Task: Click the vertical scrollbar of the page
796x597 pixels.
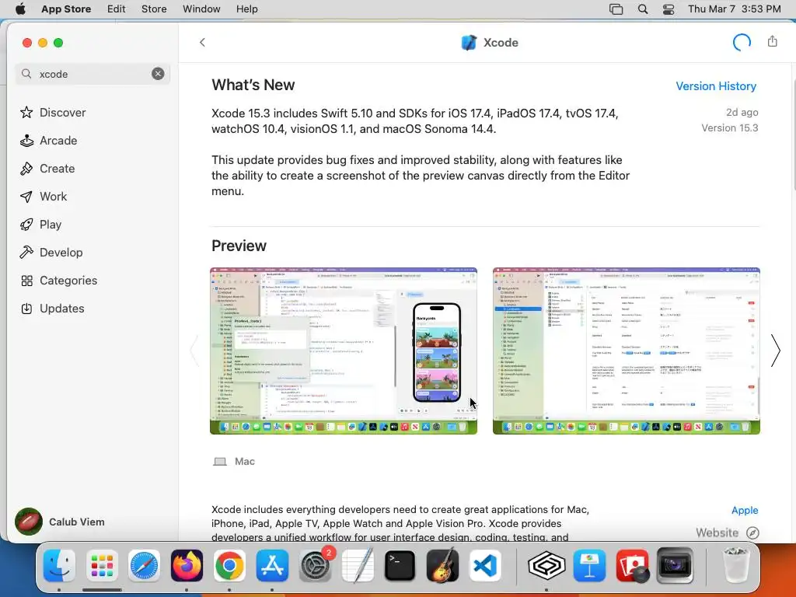Action: point(793,134)
